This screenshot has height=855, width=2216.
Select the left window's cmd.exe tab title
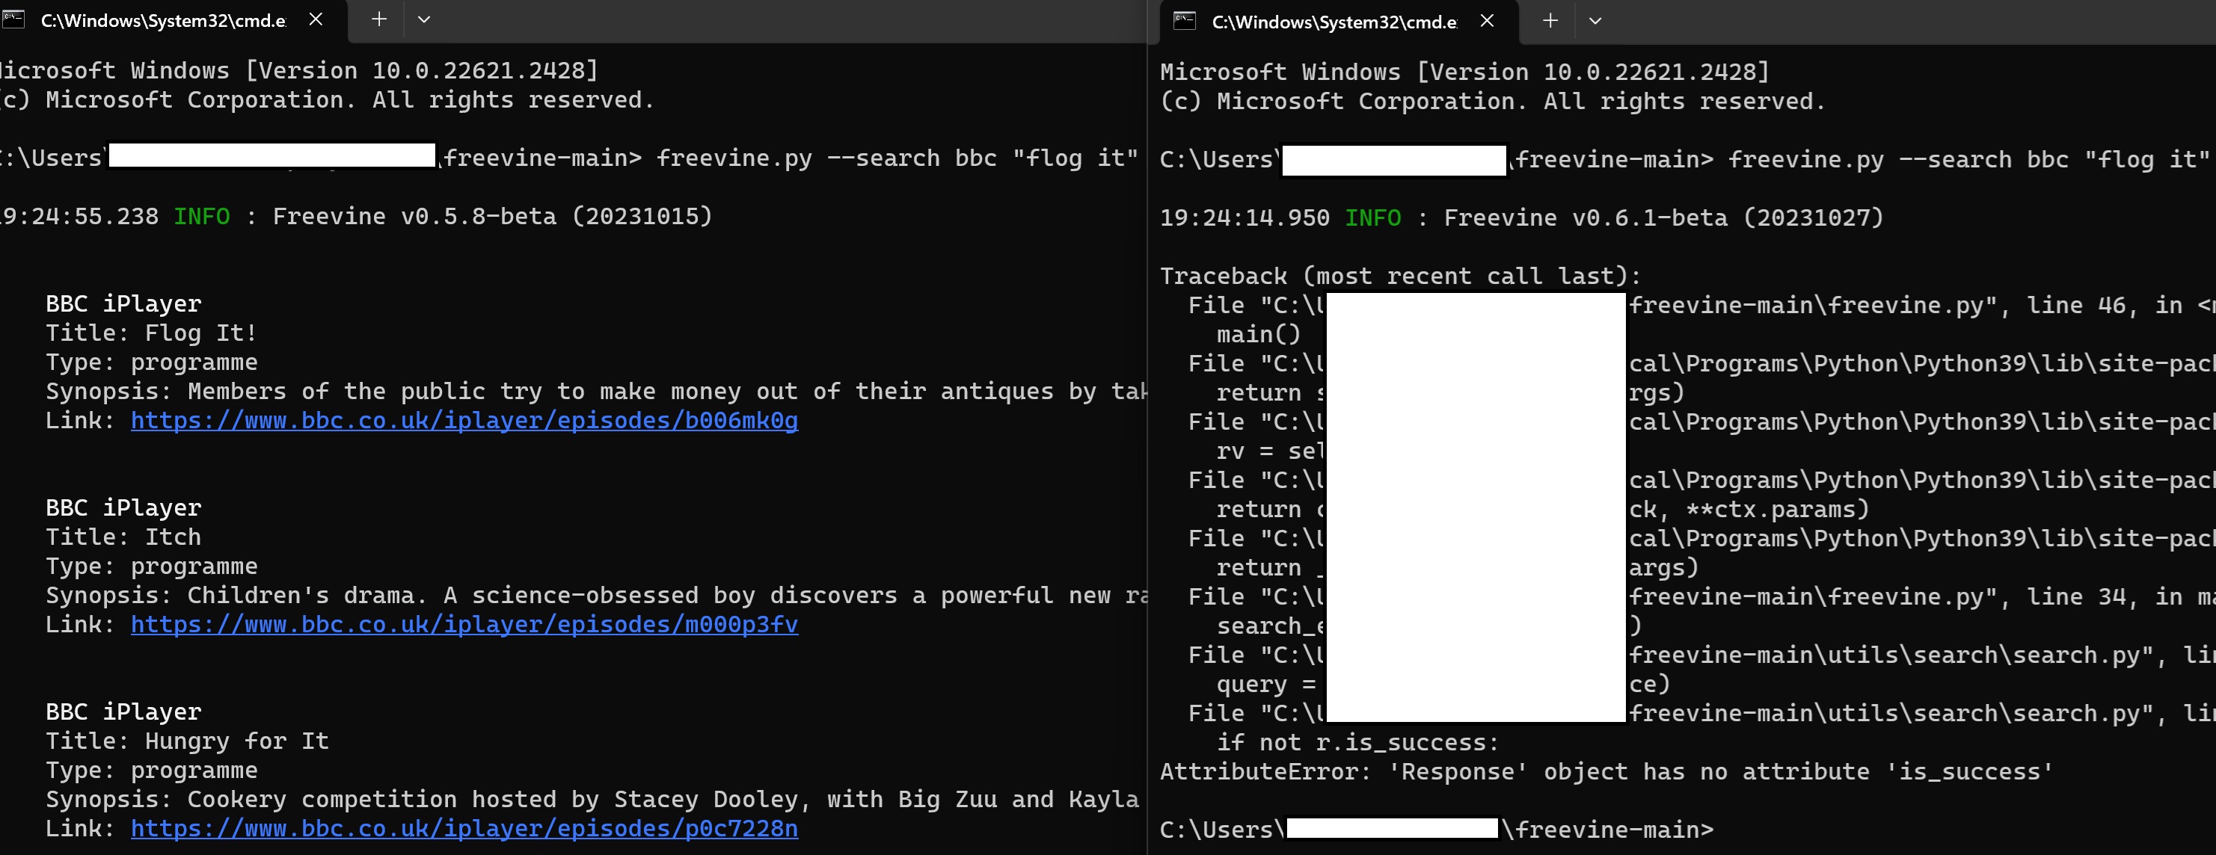[164, 21]
